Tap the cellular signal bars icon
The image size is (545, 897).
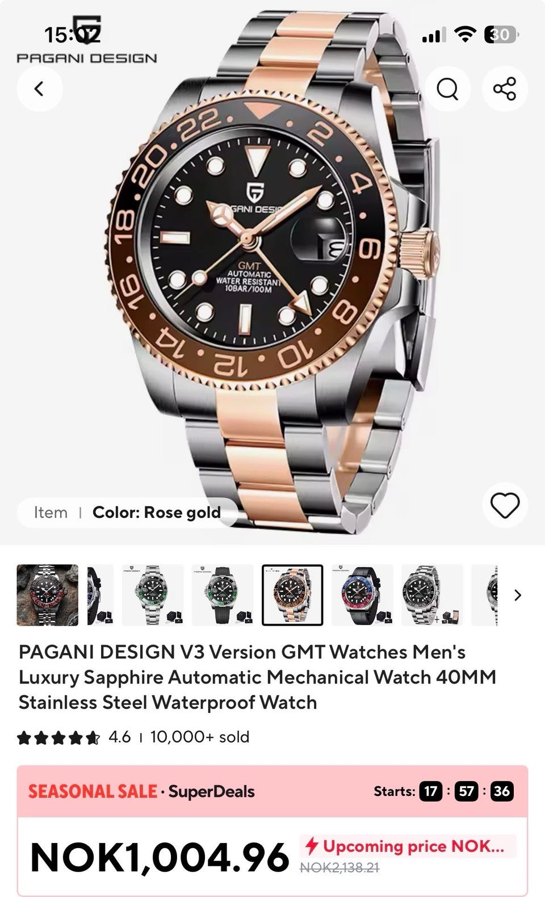coord(434,36)
